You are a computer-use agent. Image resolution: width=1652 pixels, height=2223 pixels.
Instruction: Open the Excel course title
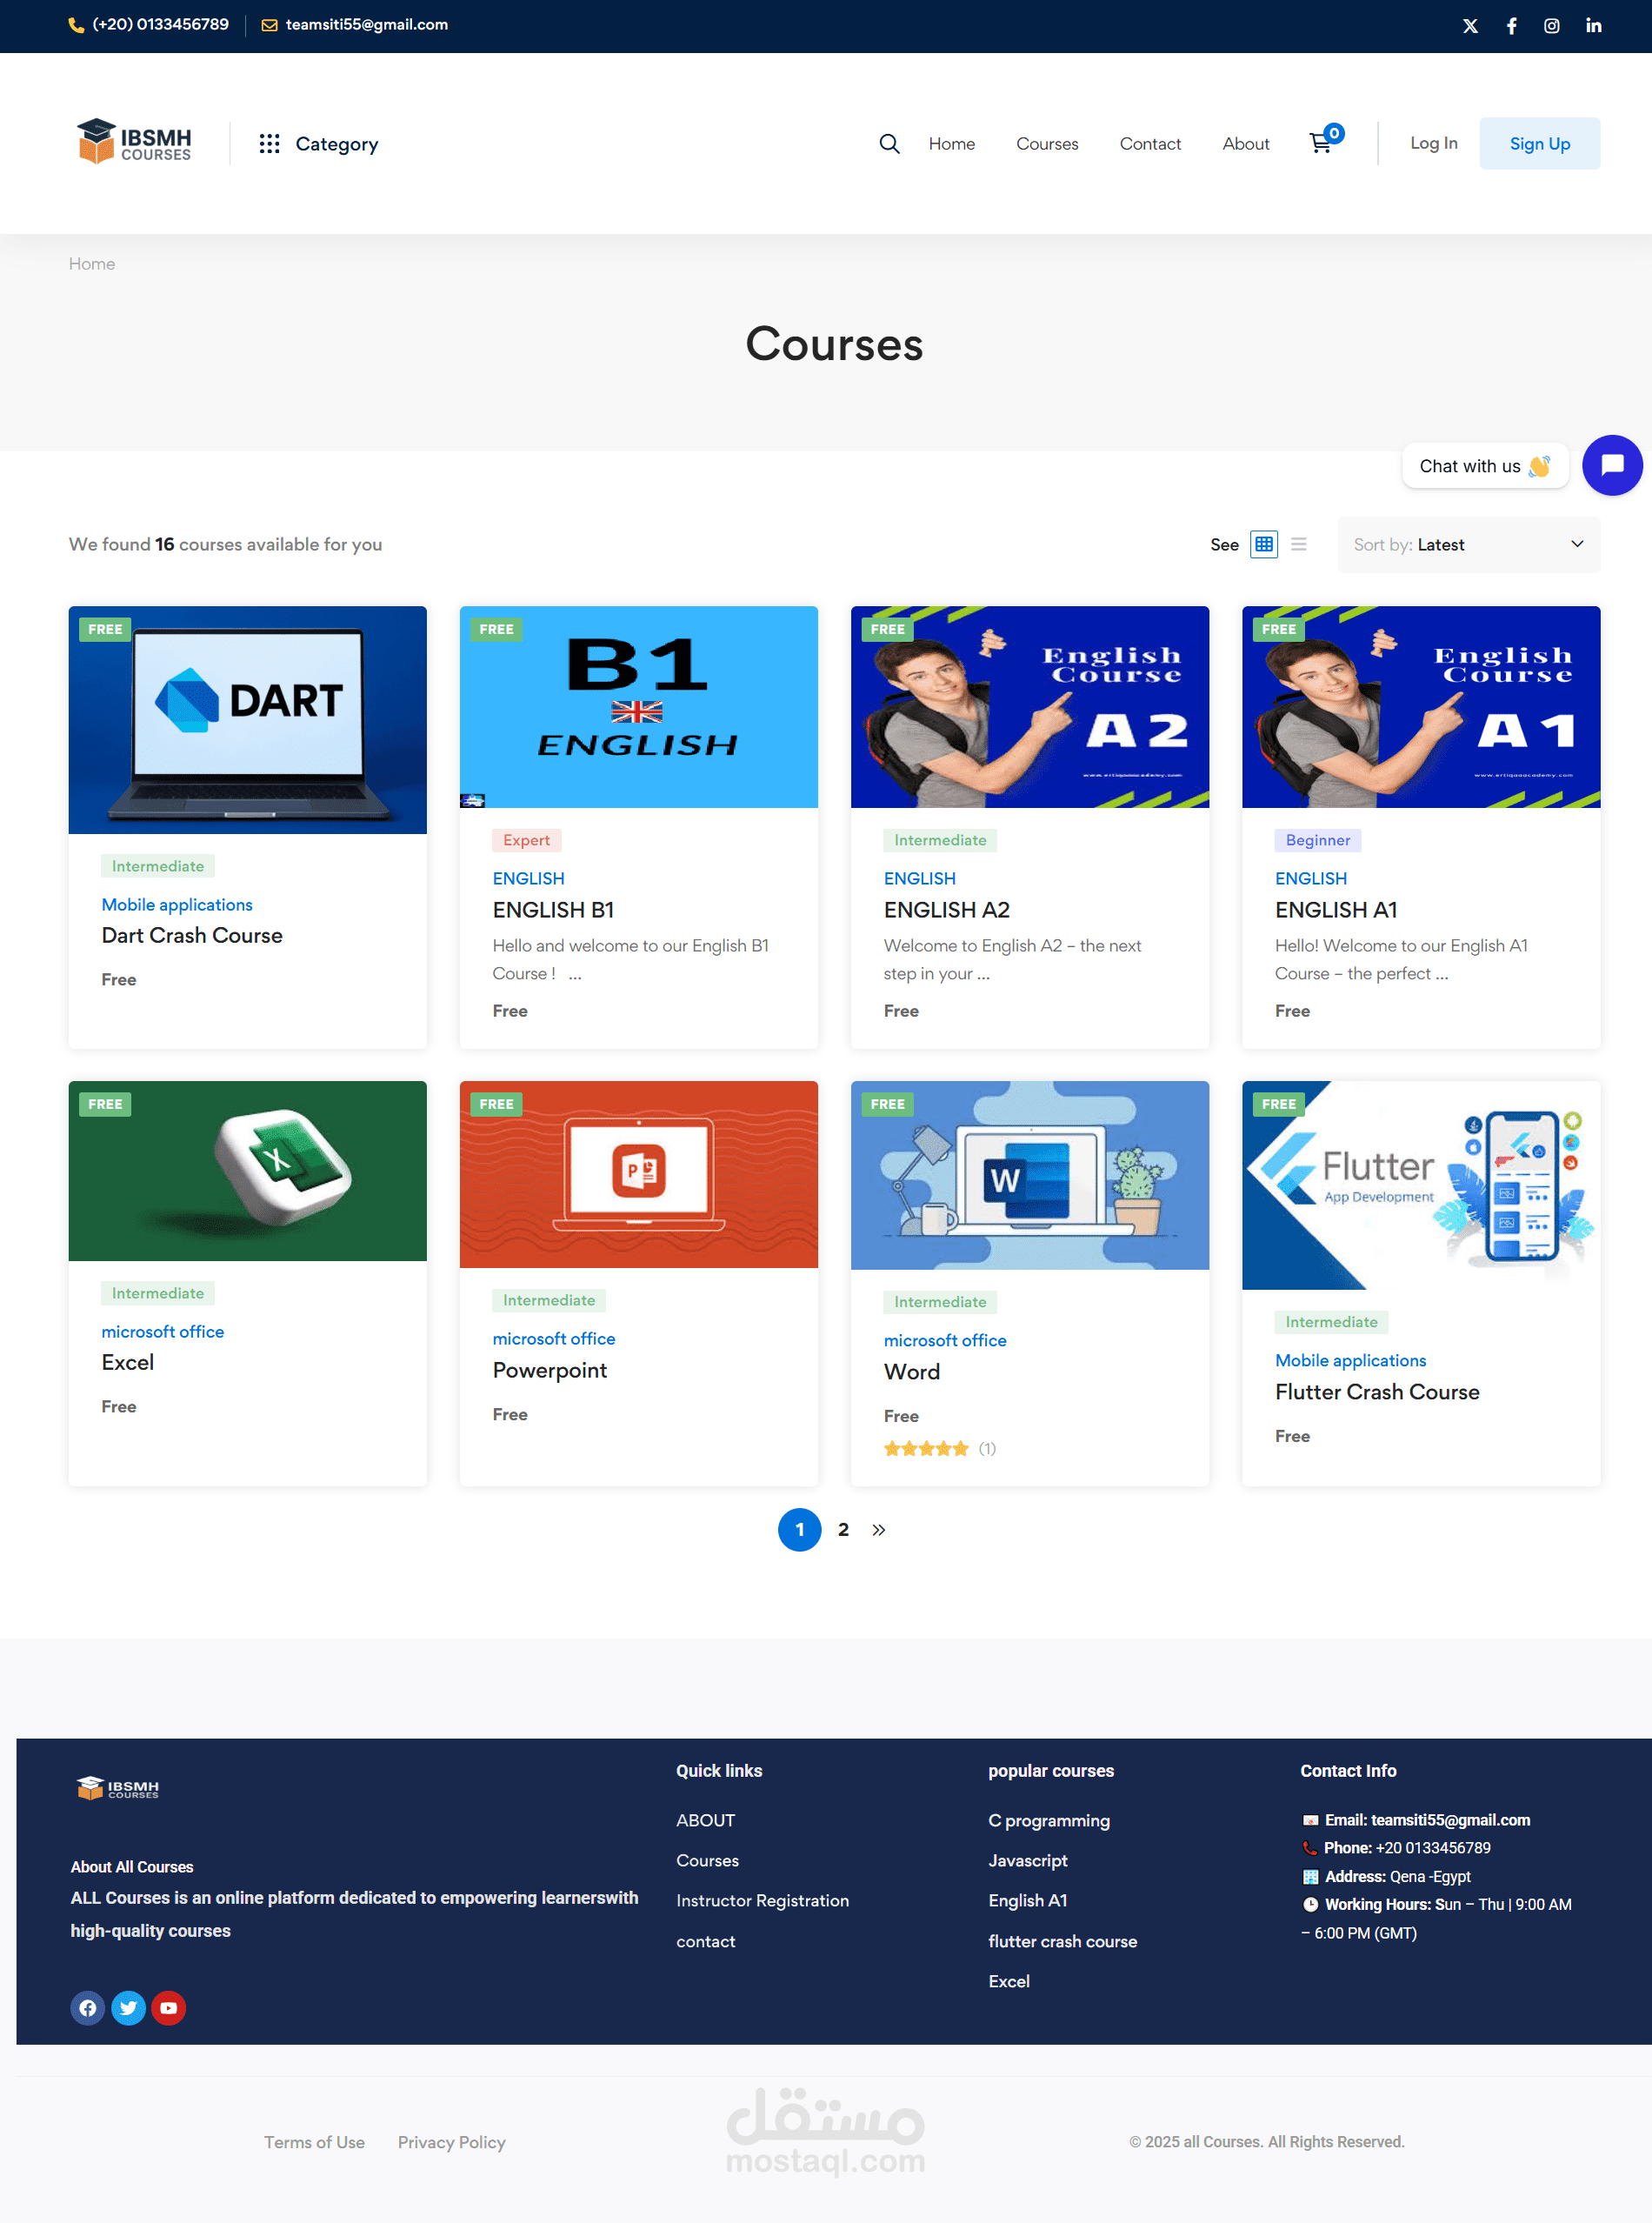[128, 1363]
